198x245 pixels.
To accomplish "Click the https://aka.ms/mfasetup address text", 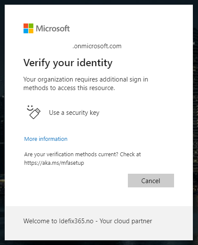I will [x=54, y=163].
